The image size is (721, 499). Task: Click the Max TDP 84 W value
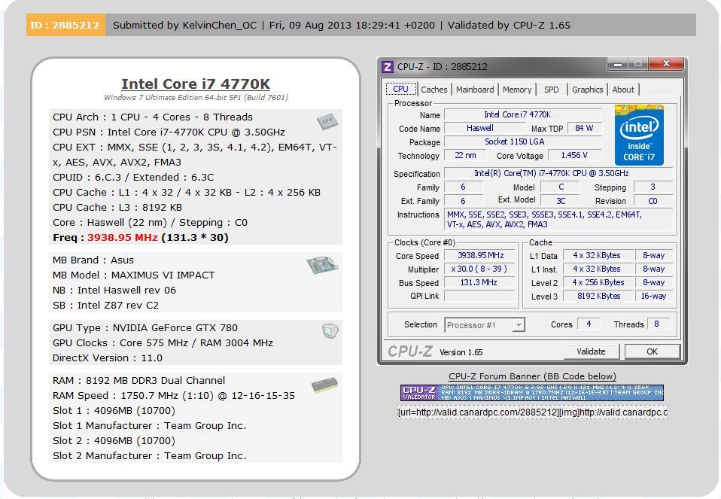point(585,128)
